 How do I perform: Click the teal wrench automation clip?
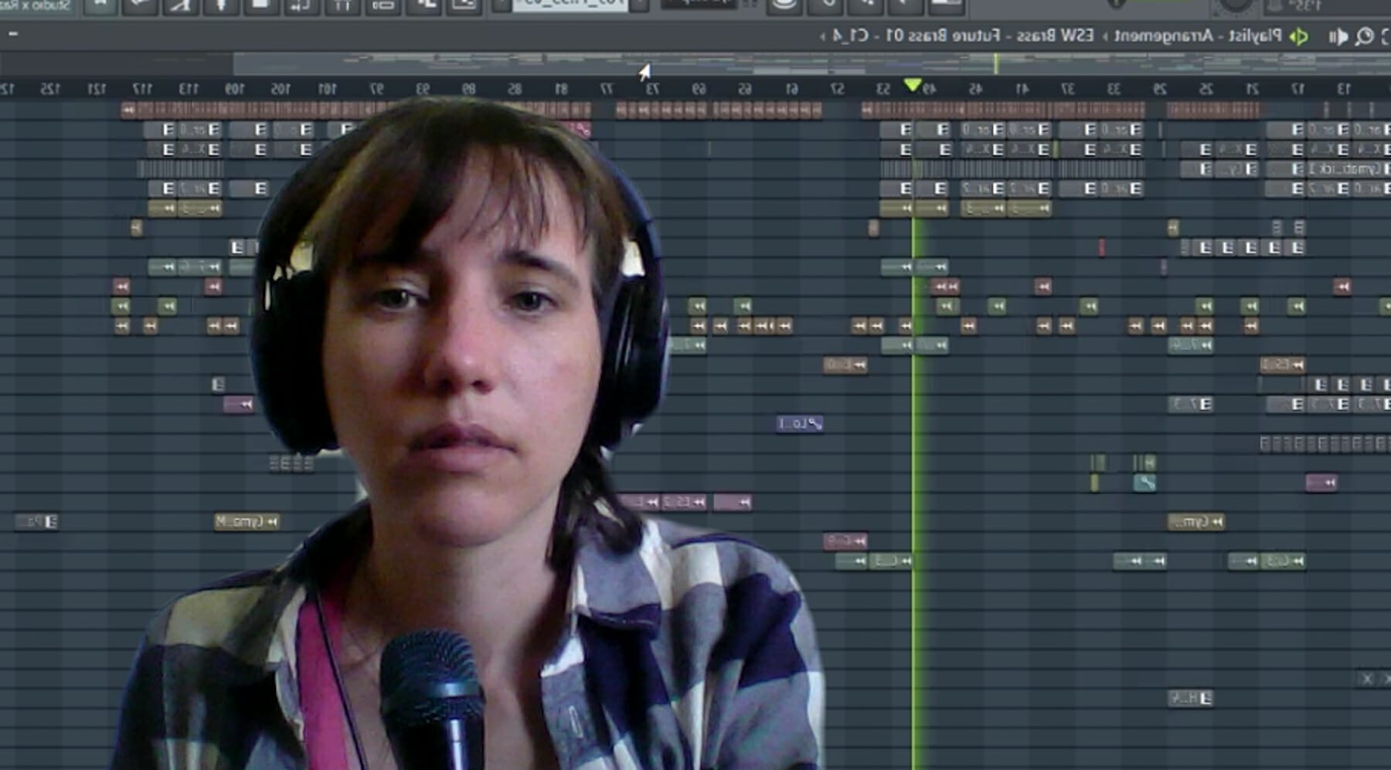point(1144,483)
